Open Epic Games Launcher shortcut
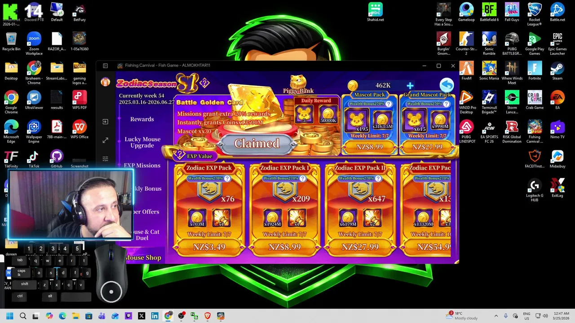 [x=557, y=44]
